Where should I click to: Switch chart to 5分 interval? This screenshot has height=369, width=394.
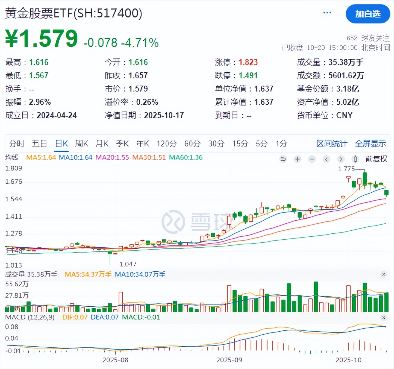(262, 143)
